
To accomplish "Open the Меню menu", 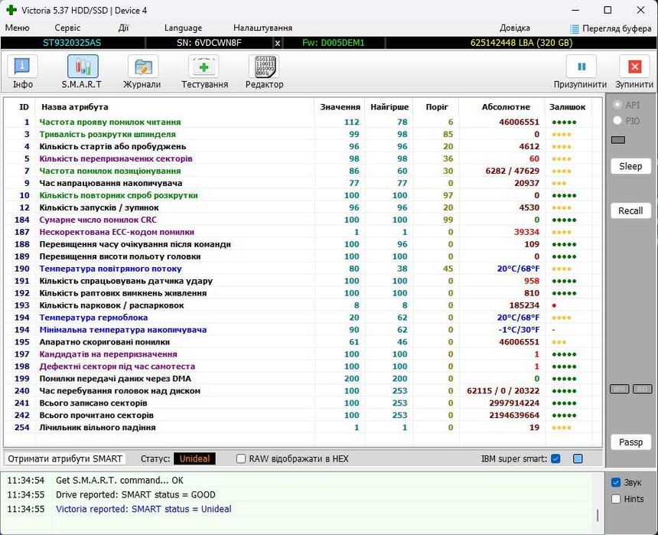I will click(x=17, y=28).
